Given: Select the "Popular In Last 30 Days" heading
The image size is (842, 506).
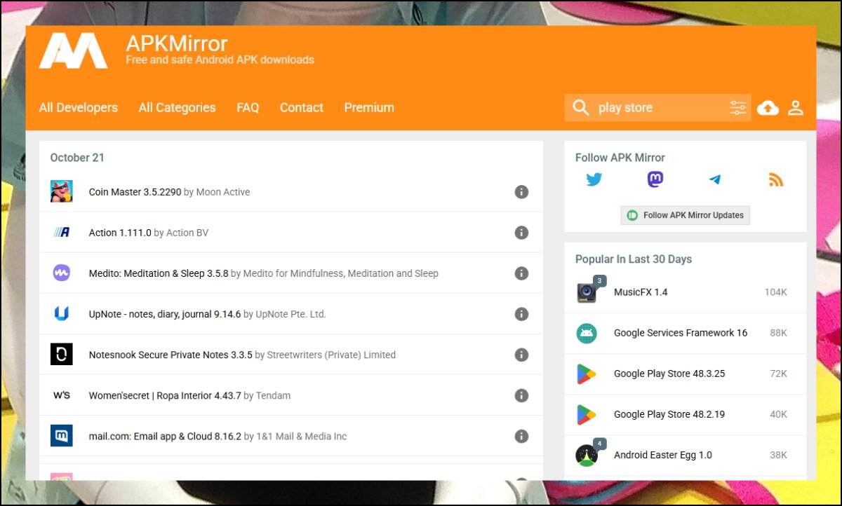Looking at the screenshot, I should click(x=634, y=259).
